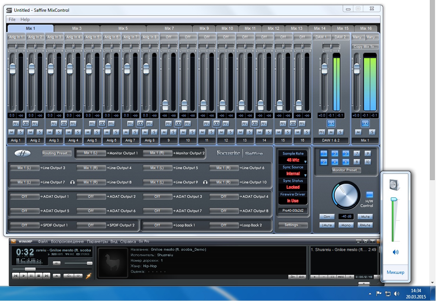Click the Winamp lightning bolt icon
This screenshot has width=437, height=301.
tap(88, 275)
